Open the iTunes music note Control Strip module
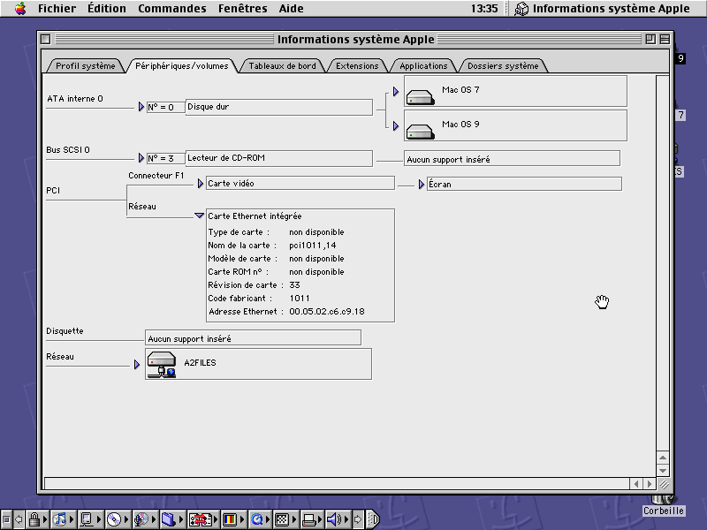 point(63,519)
